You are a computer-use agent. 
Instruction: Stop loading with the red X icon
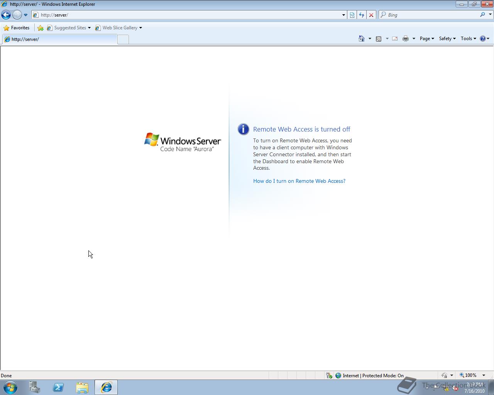[x=371, y=15]
